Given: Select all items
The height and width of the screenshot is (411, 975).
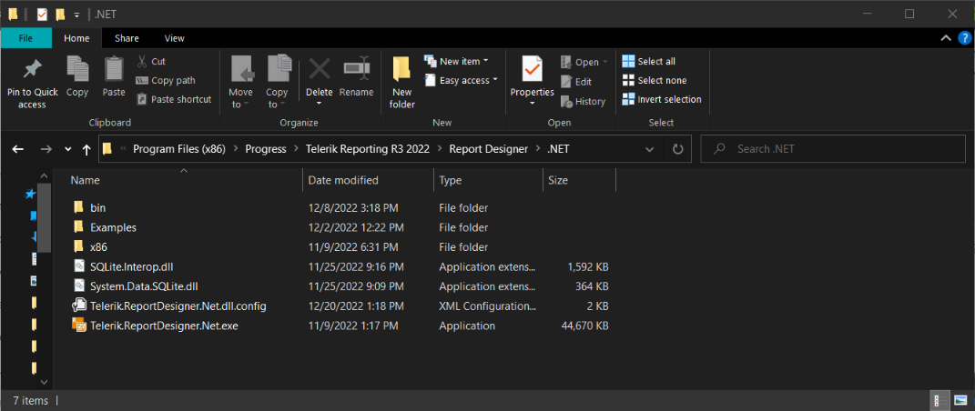Looking at the screenshot, I should [x=648, y=62].
